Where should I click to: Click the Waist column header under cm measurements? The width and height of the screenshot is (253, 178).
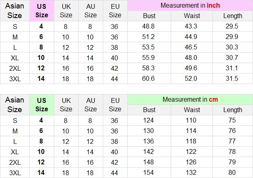coord(192,110)
